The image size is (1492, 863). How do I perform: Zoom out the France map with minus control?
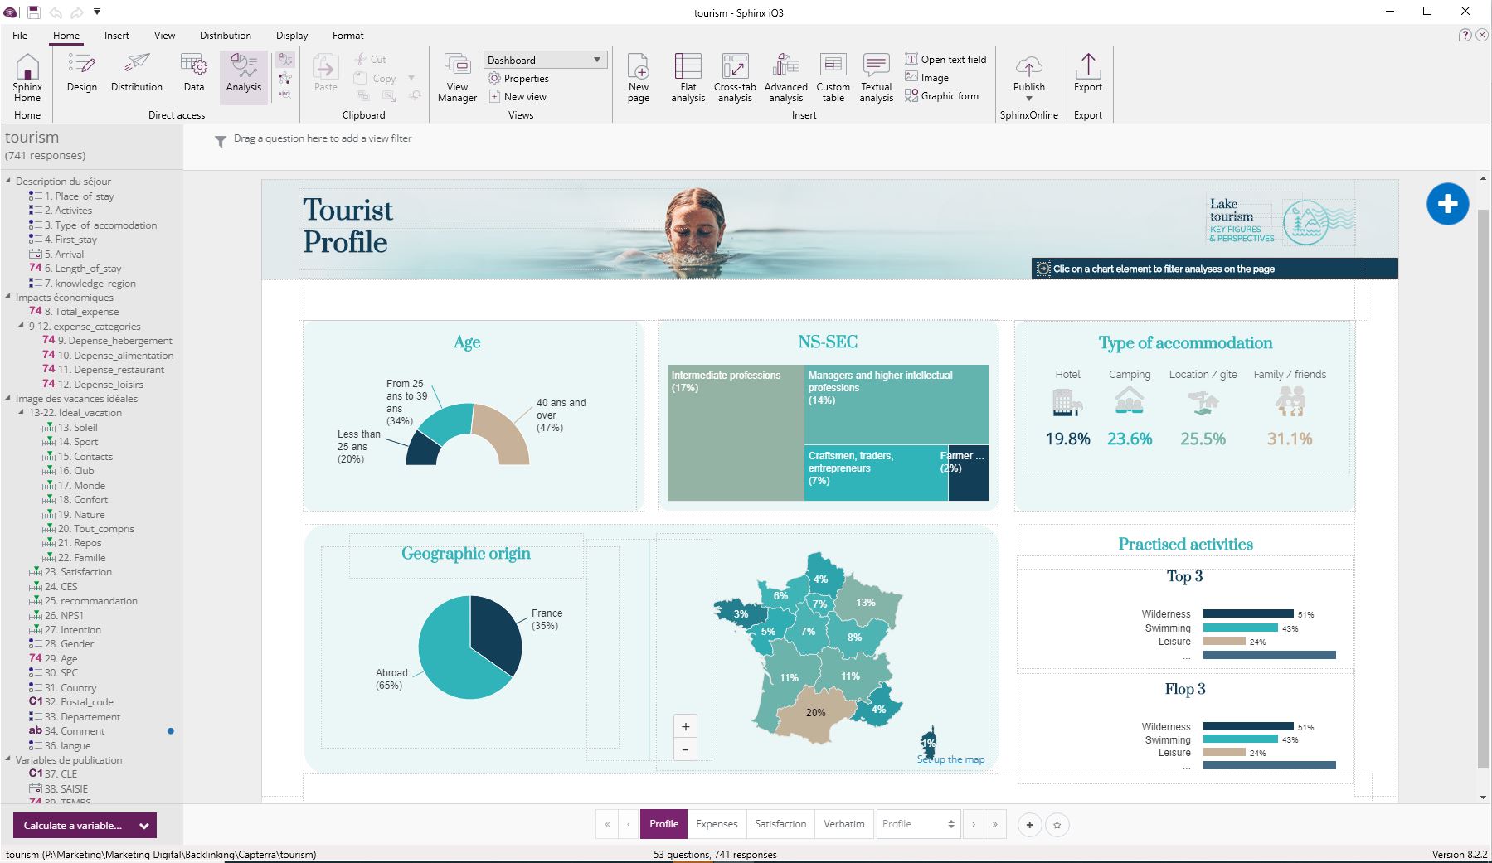pos(685,749)
